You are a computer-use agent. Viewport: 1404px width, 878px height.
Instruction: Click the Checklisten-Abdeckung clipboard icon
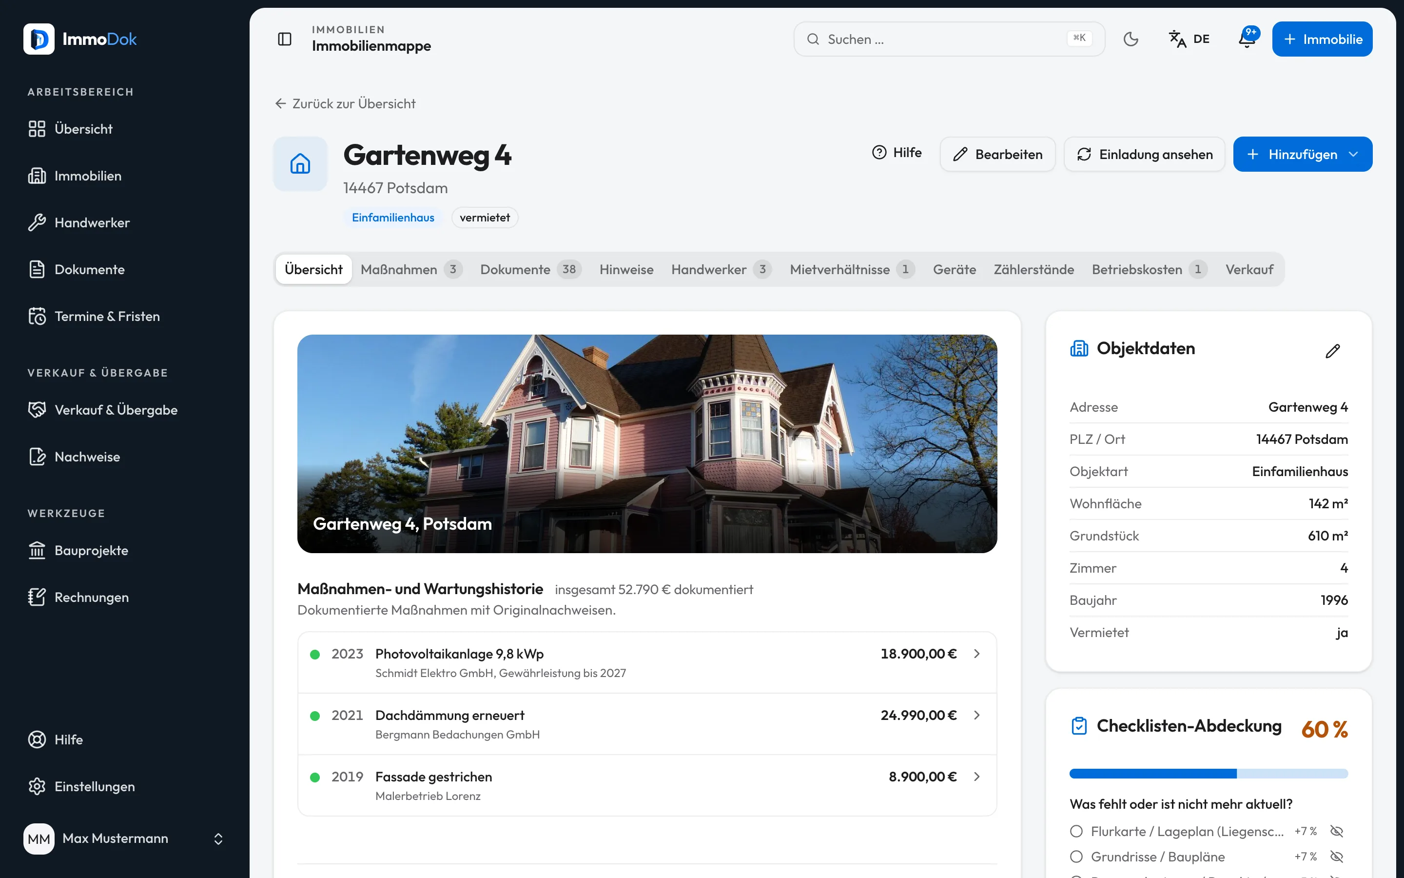pos(1078,726)
